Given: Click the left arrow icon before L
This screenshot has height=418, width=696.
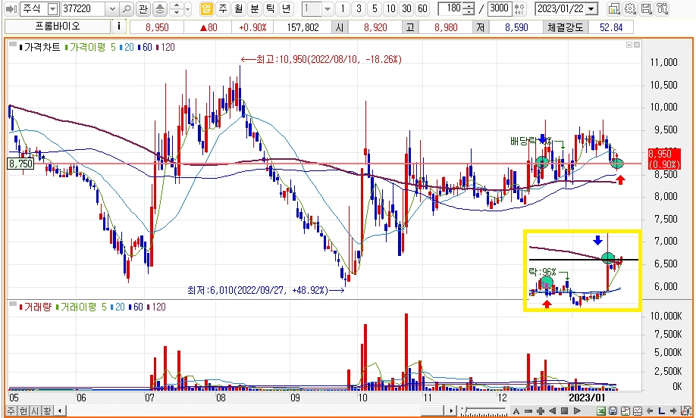Looking at the screenshot, I should [650, 411].
